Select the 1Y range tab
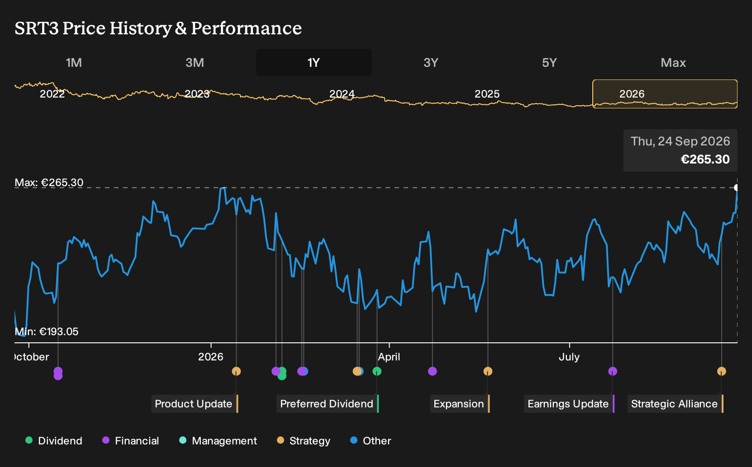Image resolution: width=752 pixels, height=467 pixels. pos(314,62)
